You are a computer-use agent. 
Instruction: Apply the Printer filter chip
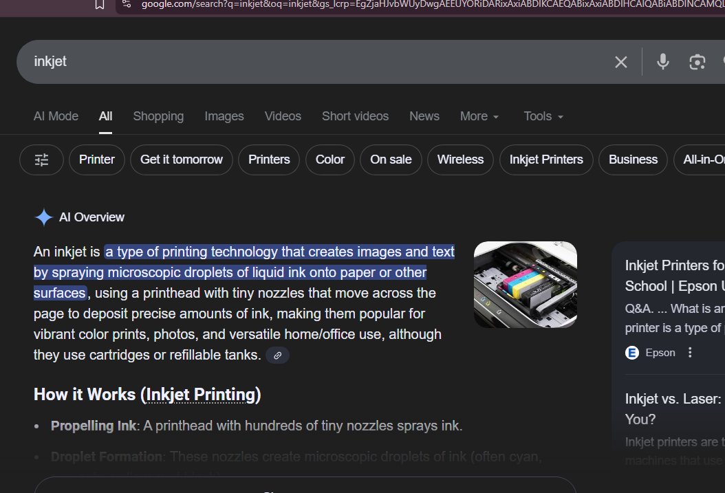click(x=96, y=160)
